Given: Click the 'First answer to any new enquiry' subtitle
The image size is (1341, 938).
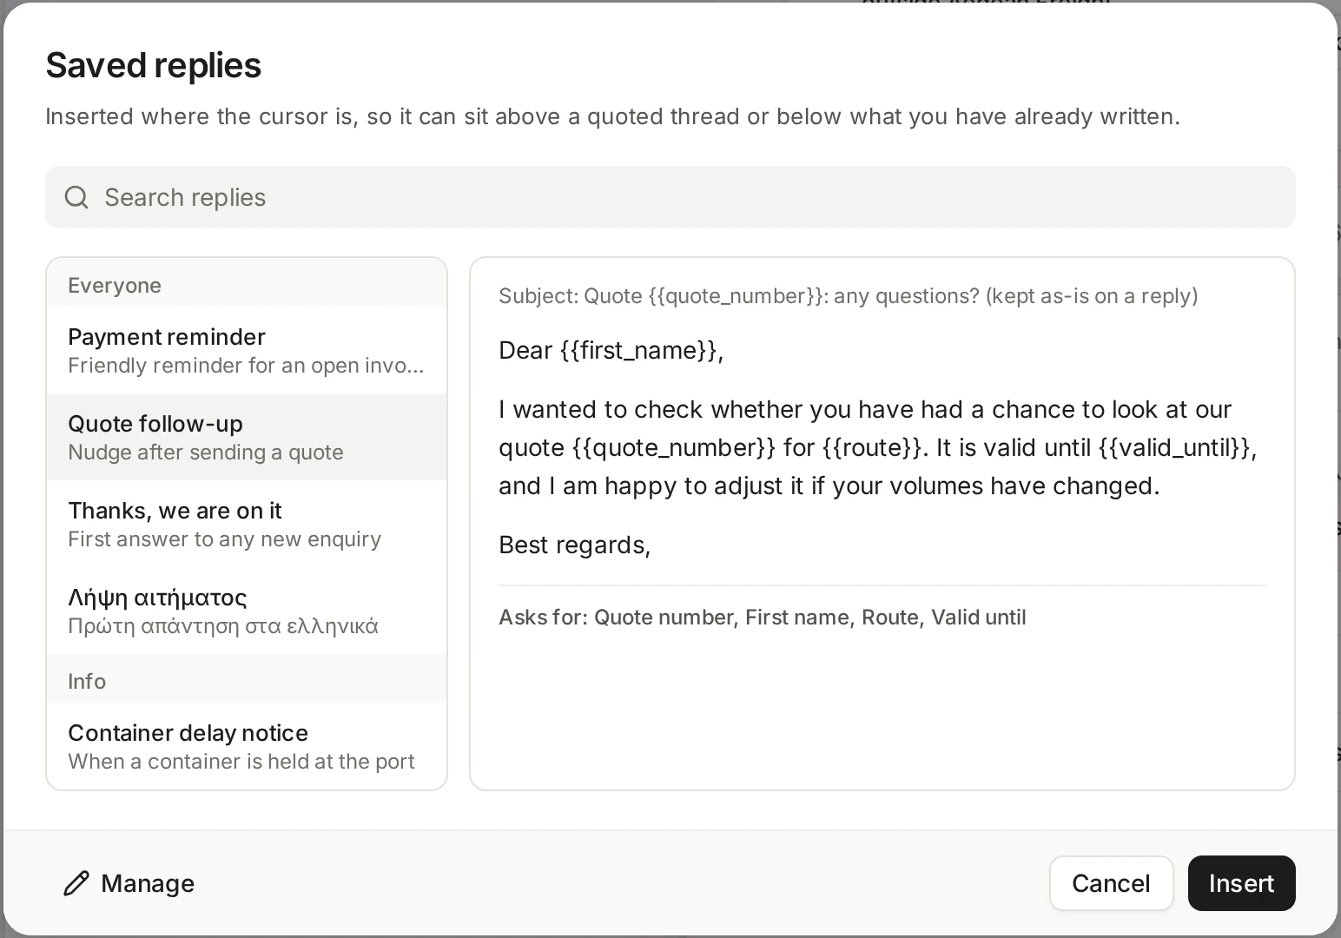Looking at the screenshot, I should [224, 539].
